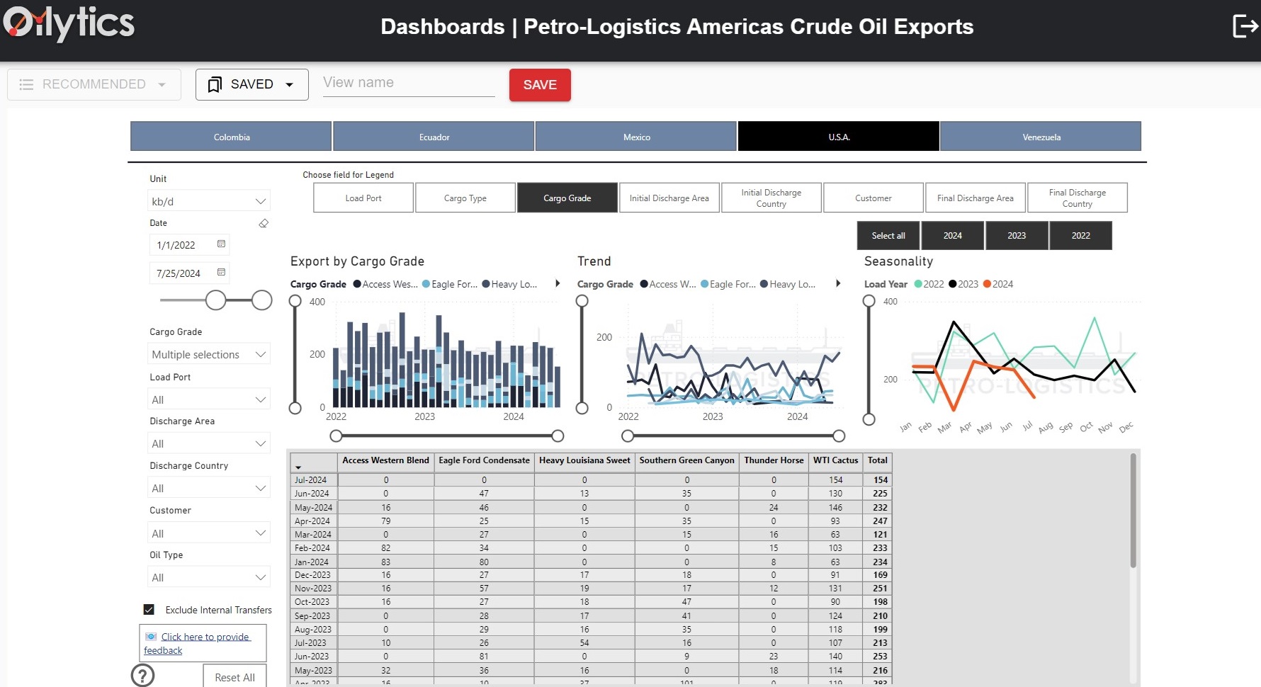This screenshot has height=687, width=1261.
Task: Click the table vertical scrollbar
Action: click(x=1133, y=510)
